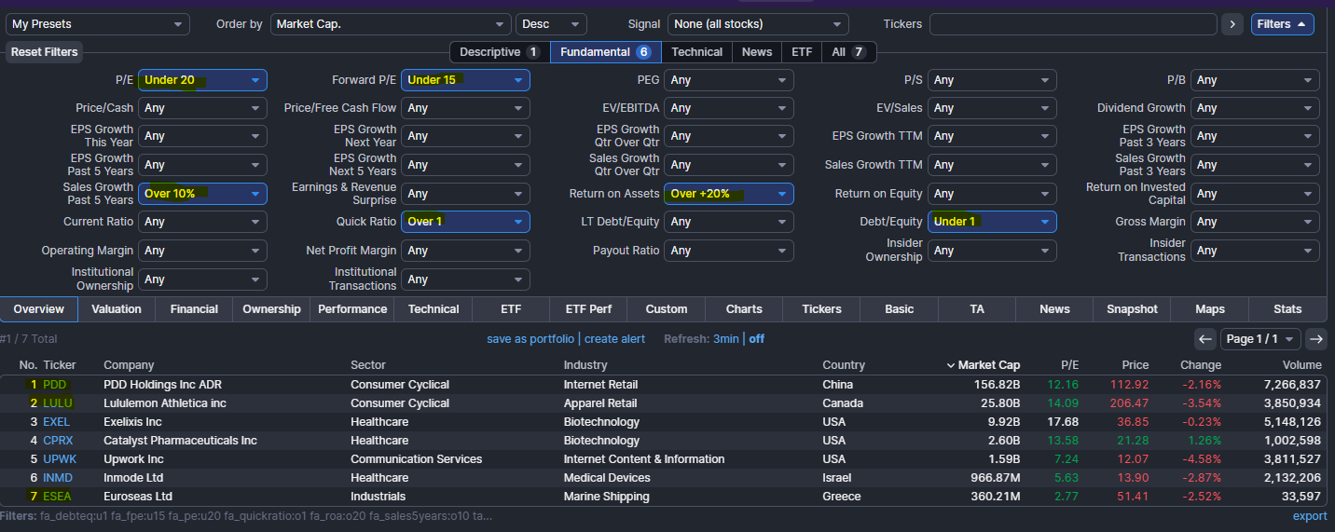Select the Stats view tab
1335x532 pixels.
tap(1287, 309)
